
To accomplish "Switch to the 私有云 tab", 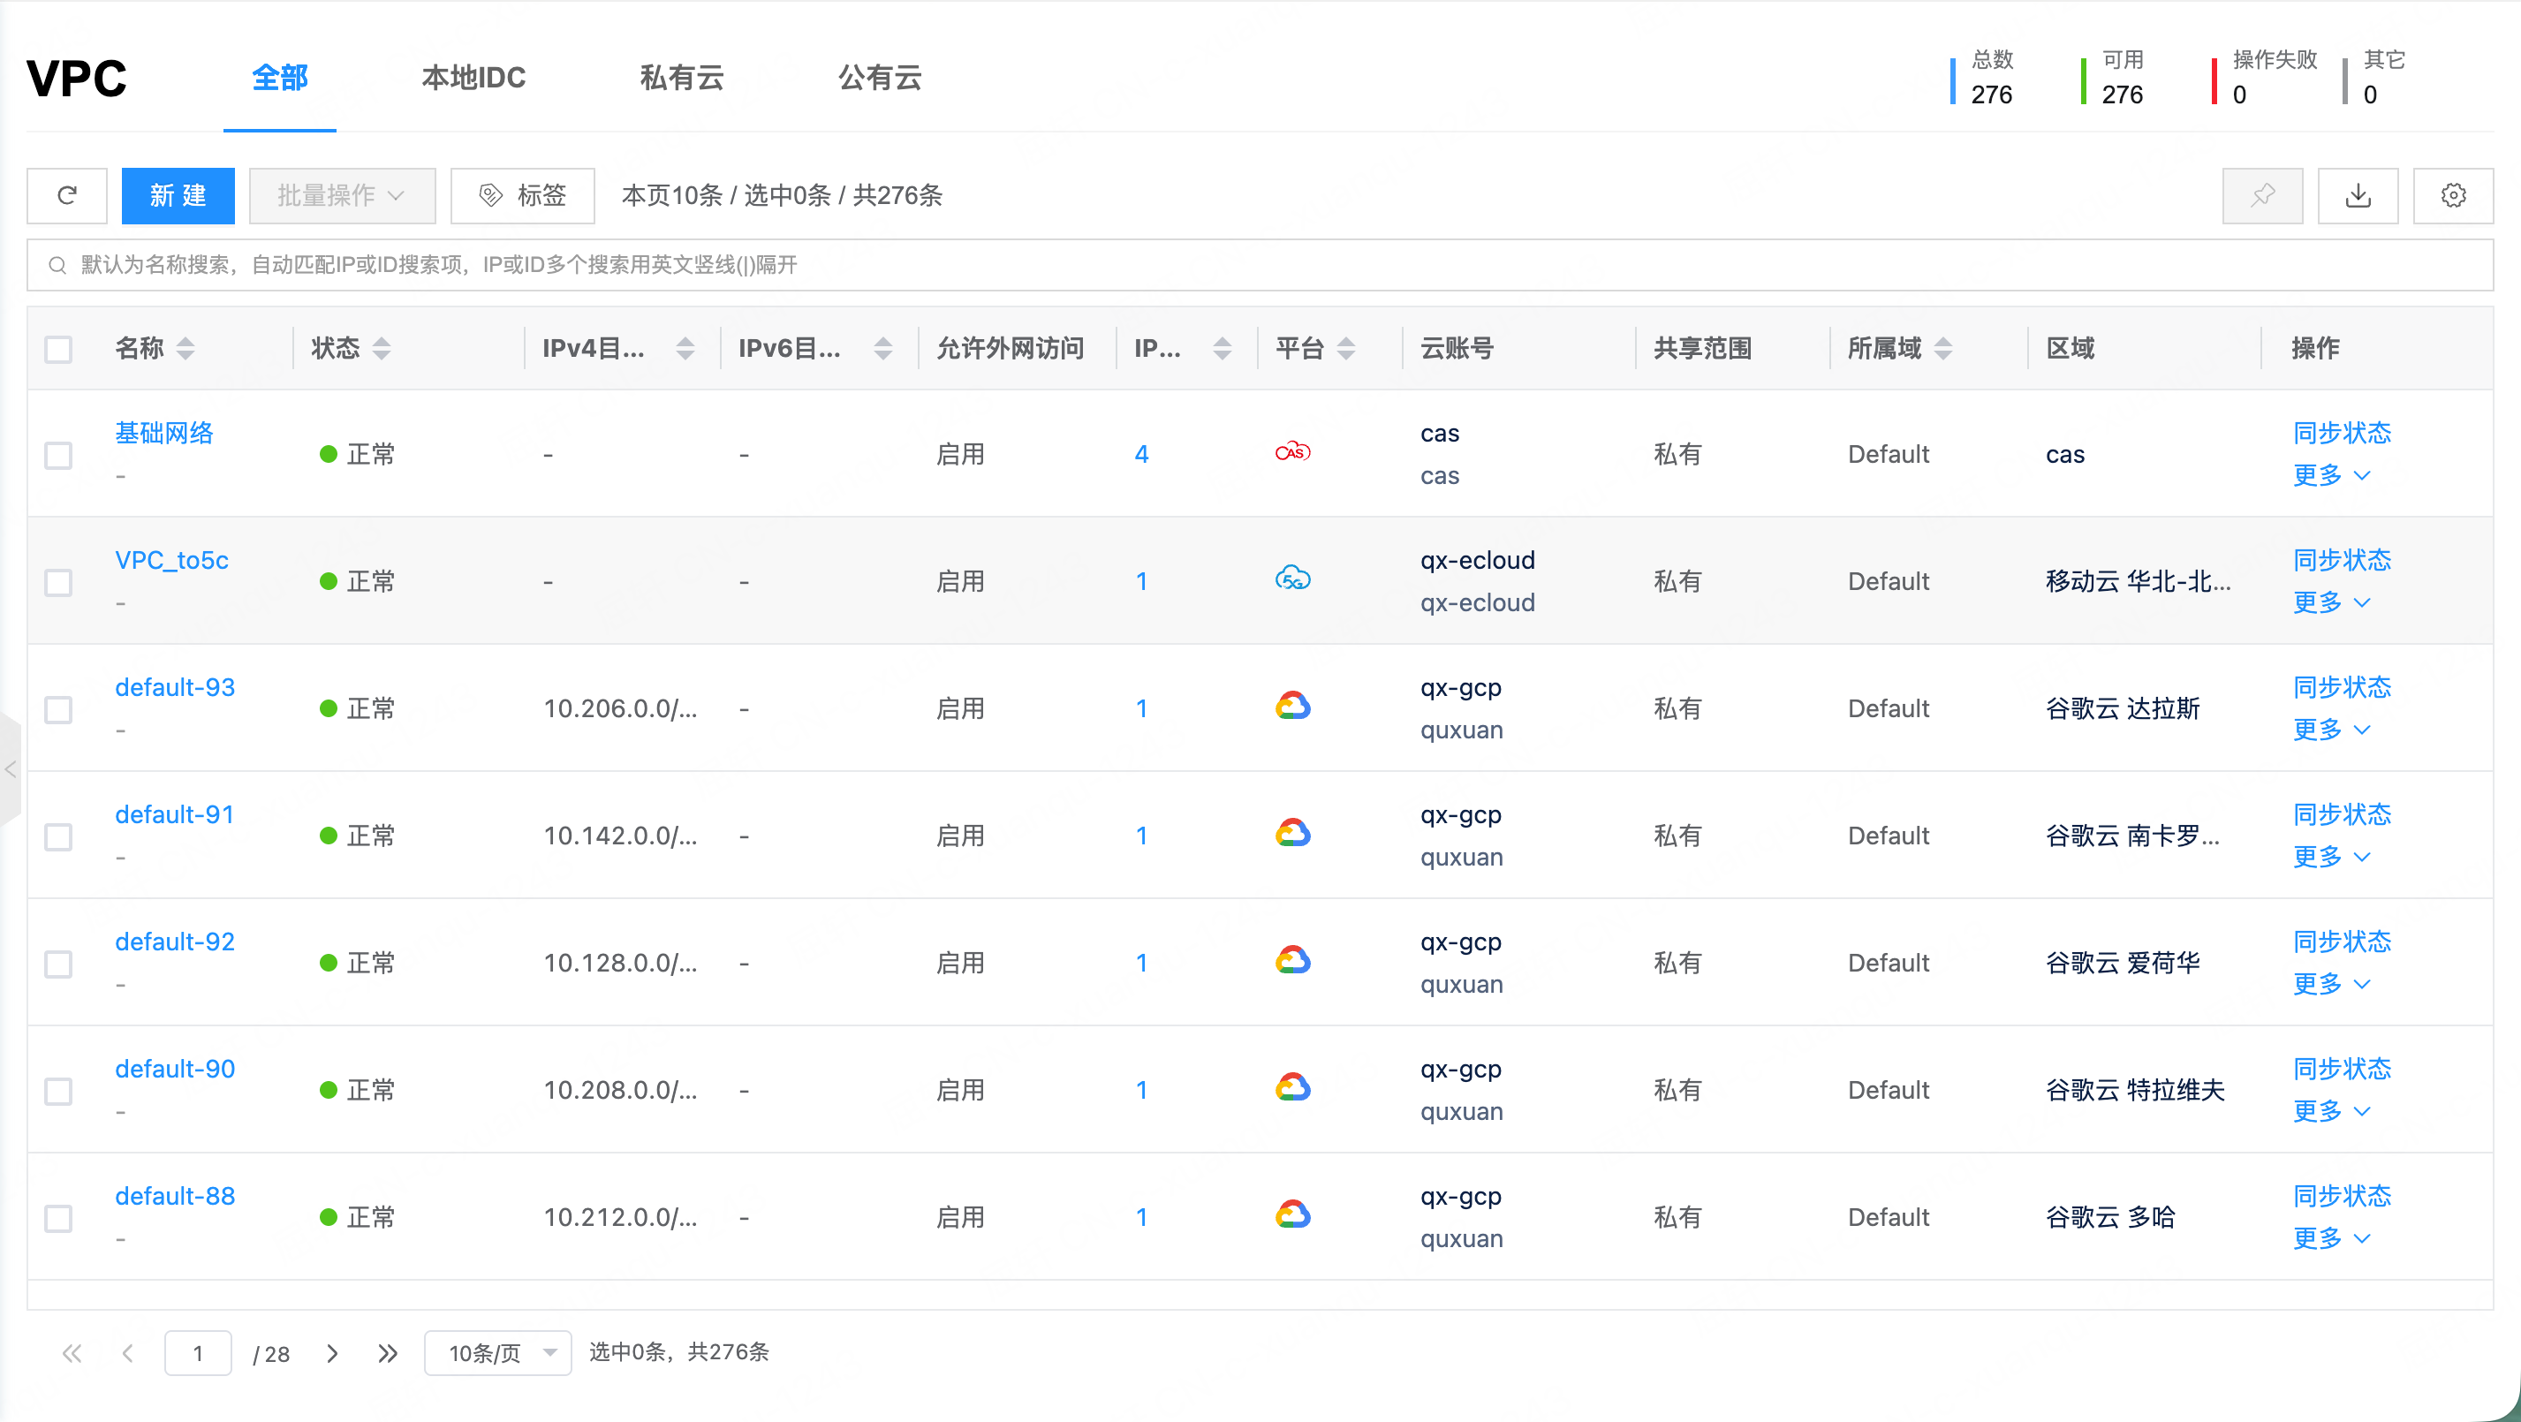I will pyautogui.click(x=682, y=79).
